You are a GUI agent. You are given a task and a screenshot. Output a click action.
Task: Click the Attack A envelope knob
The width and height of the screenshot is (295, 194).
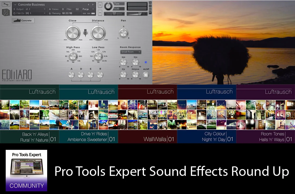tap(71, 75)
